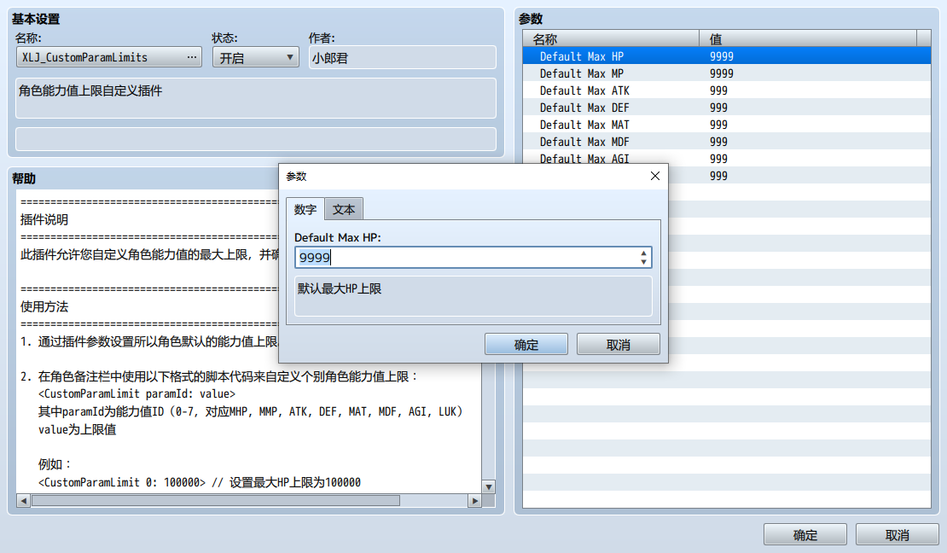This screenshot has width=947, height=553.
Task: Click the 值 column header in parameter list
Action: pos(807,38)
